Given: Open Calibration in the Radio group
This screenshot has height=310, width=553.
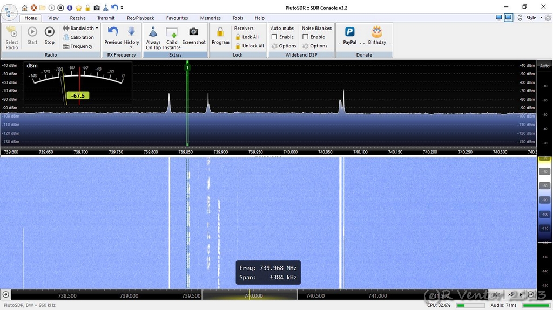Looking at the screenshot, I should tap(78, 37).
